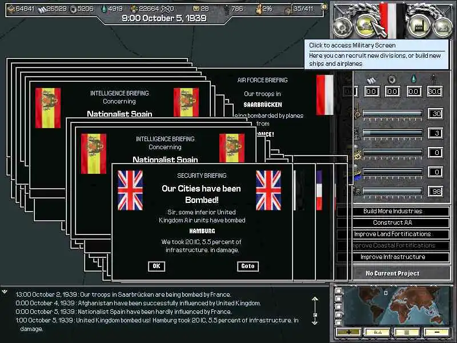Click the HAMBURG name in Security Briefing
This screenshot has height=343, width=457.
[x=202, y=231]
